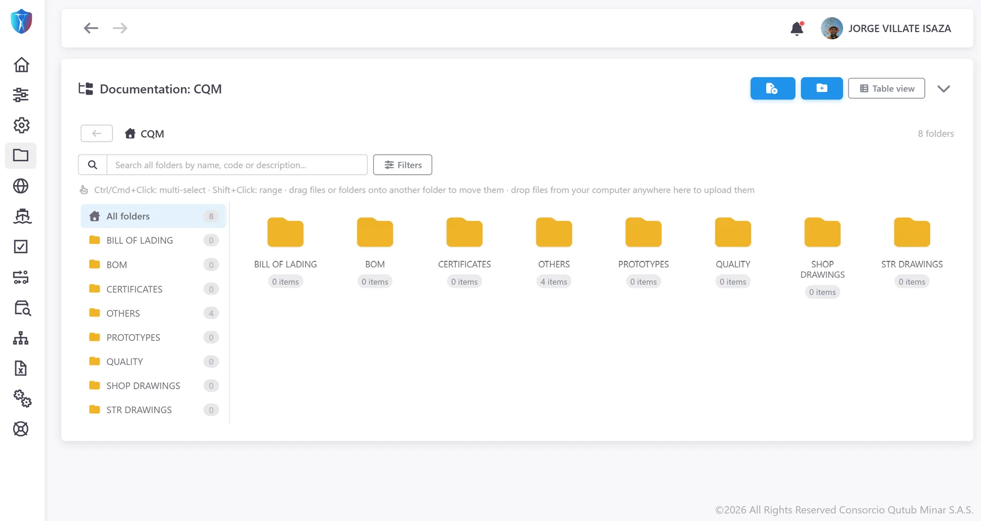Open the STR DRAWINGS folder thumbnail

(x=912, y=232)
